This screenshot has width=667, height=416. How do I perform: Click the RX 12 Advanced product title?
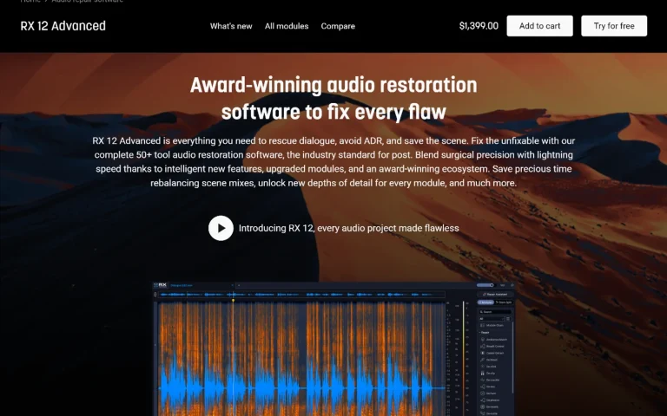point(63,26)
